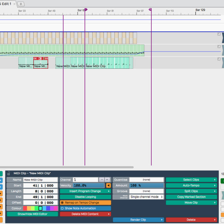Screen dimensions: 224x224
Task: Click the clip Name input field
Action: [40, 180]
